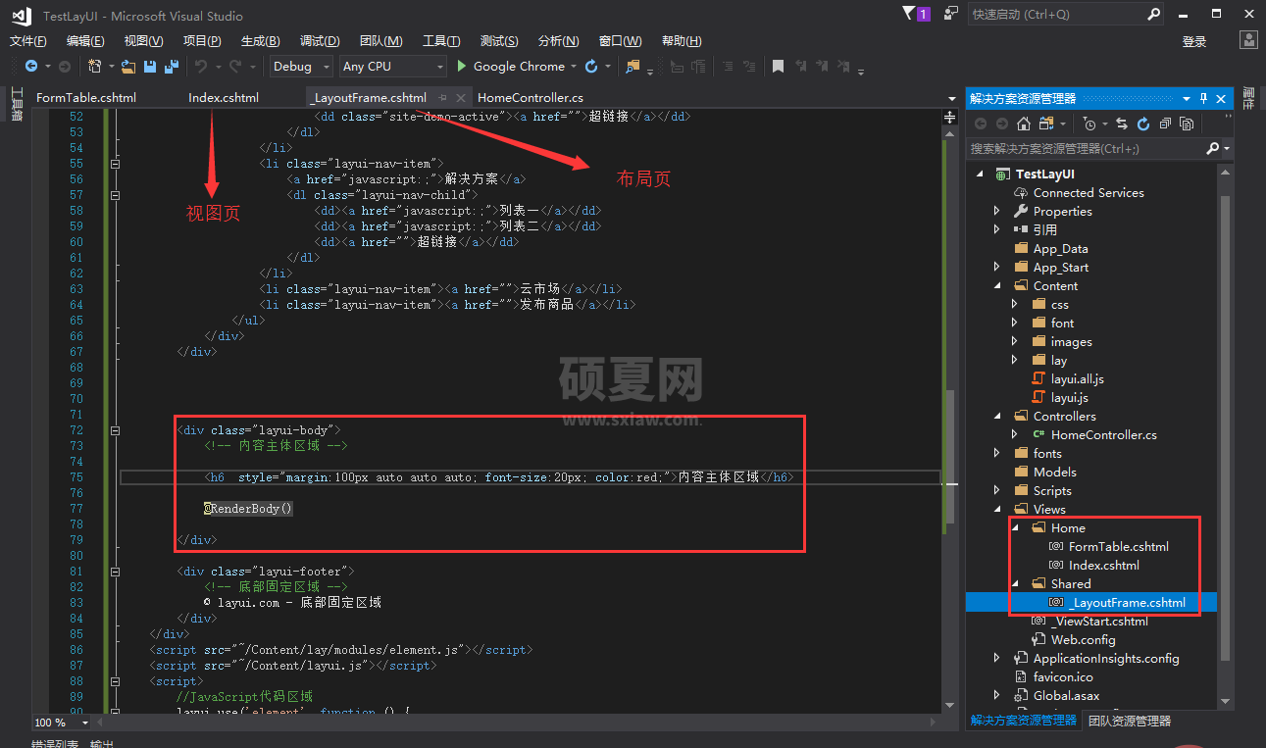This screenshot has height=748, width=1266.
Task: Click the Navigate Backward toolbar icon
Action: [31, 67]
